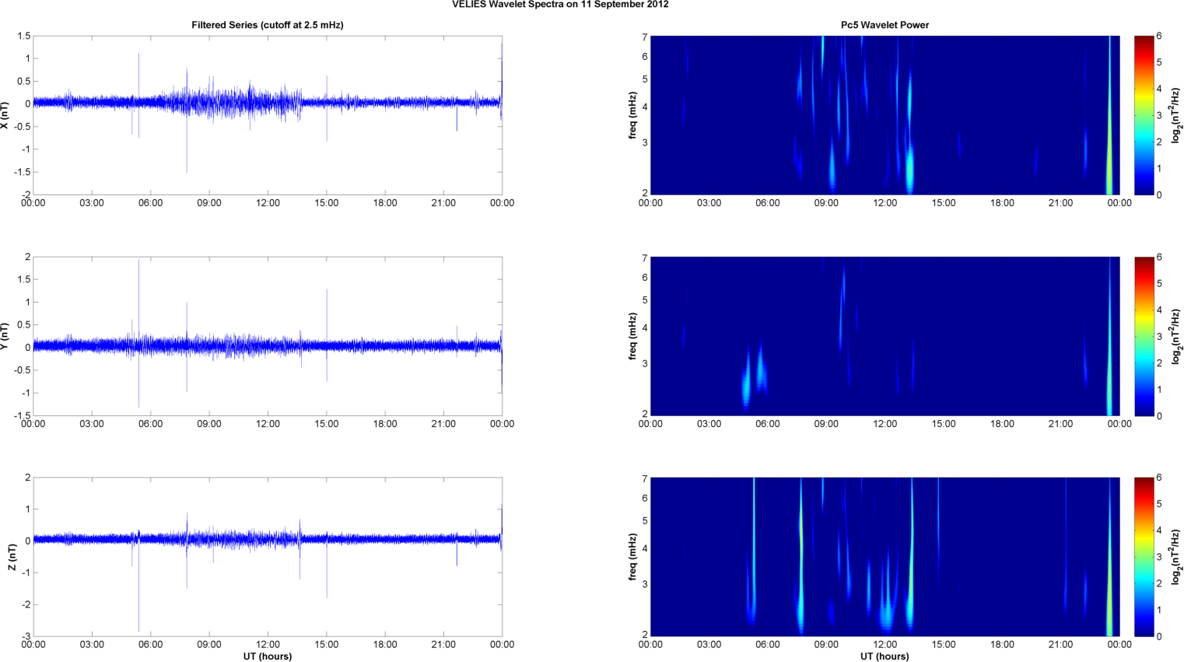1184x662 pixels.
Task: Click the top Pc5 wavelet spectrogram (X component)
Action: click(884, 115)
